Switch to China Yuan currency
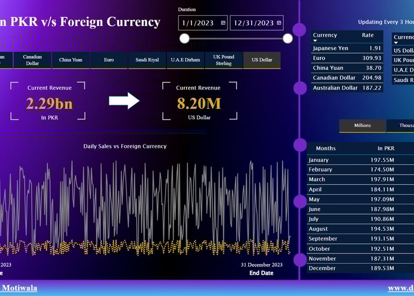Screen dimensions: 414x296 pos(71,60)
